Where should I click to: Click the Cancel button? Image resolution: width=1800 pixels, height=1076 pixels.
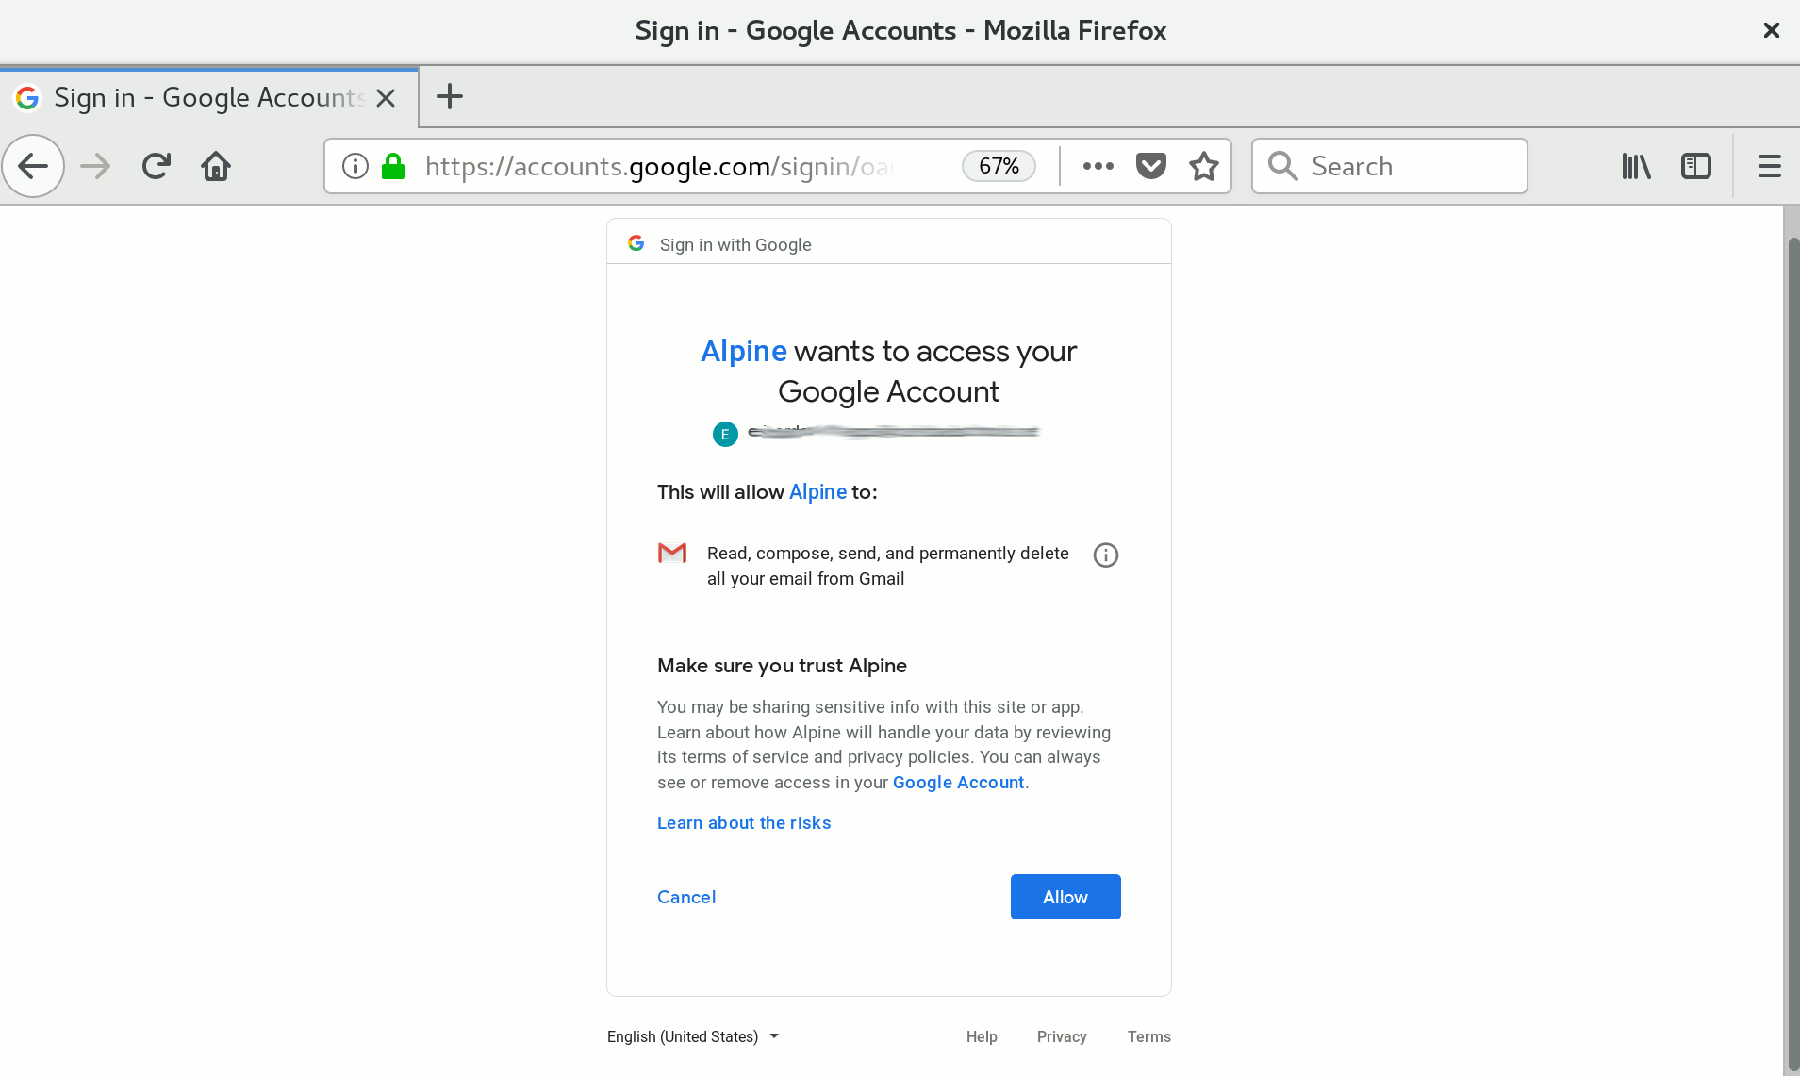coord(686,897)
